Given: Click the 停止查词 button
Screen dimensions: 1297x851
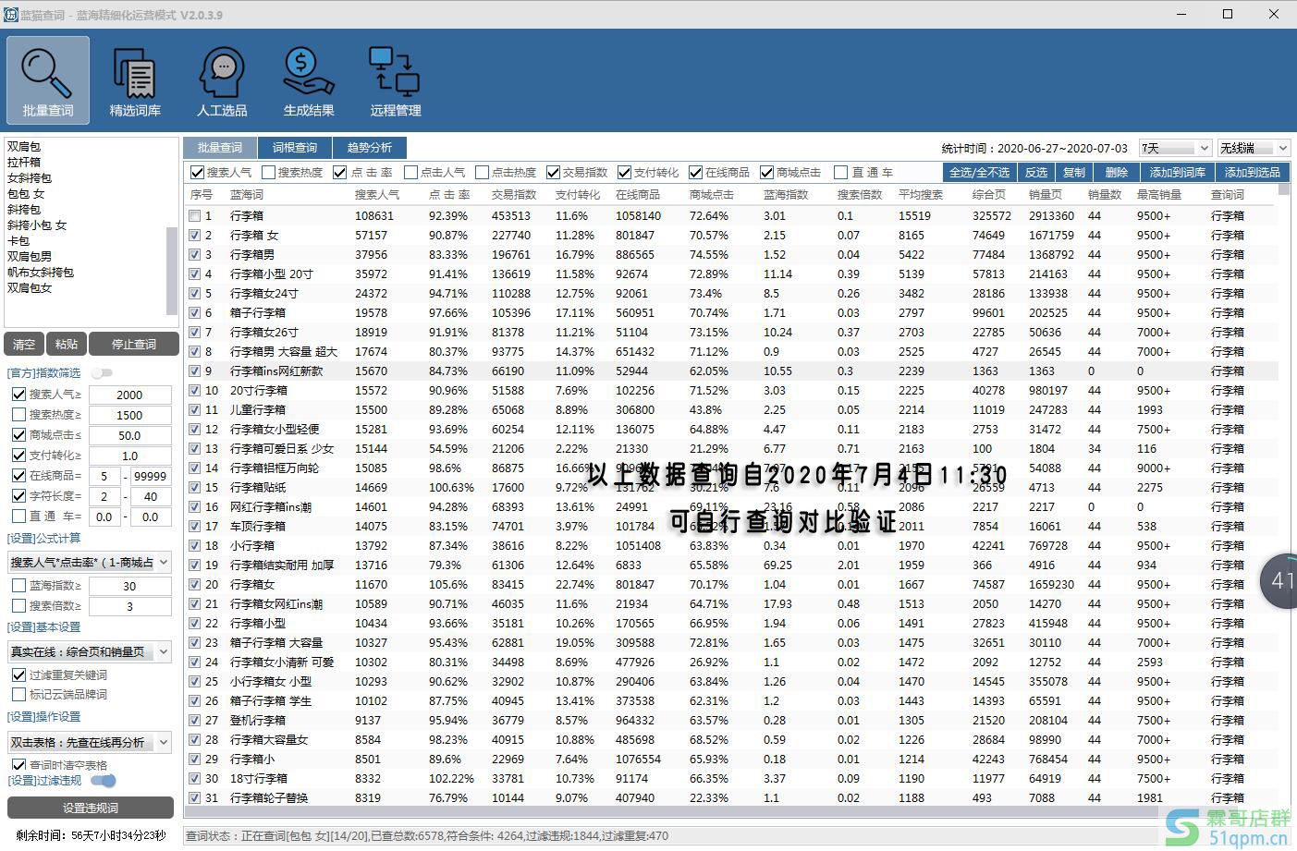Looking at the screenshot, I should [x=134, y=345].
